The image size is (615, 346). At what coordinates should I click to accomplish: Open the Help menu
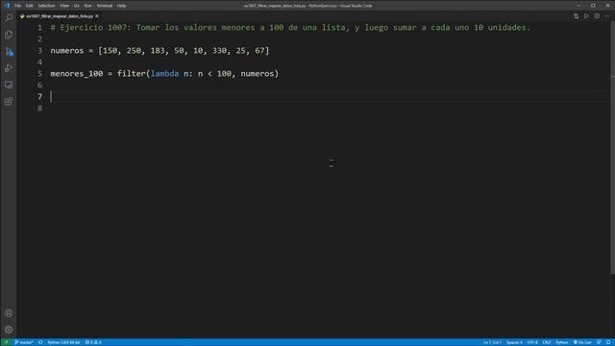(122, 6)
